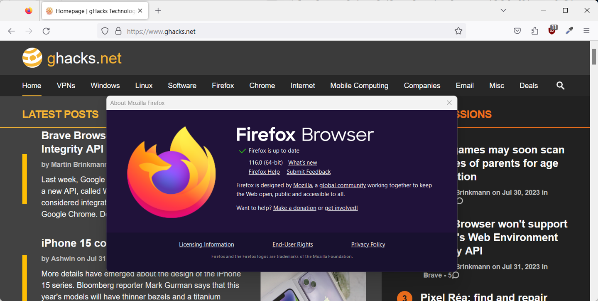Viewport: 598px width, 301px height.
Task: Click the 116.0 (64-bit) version text
Action: click(266, 163)
